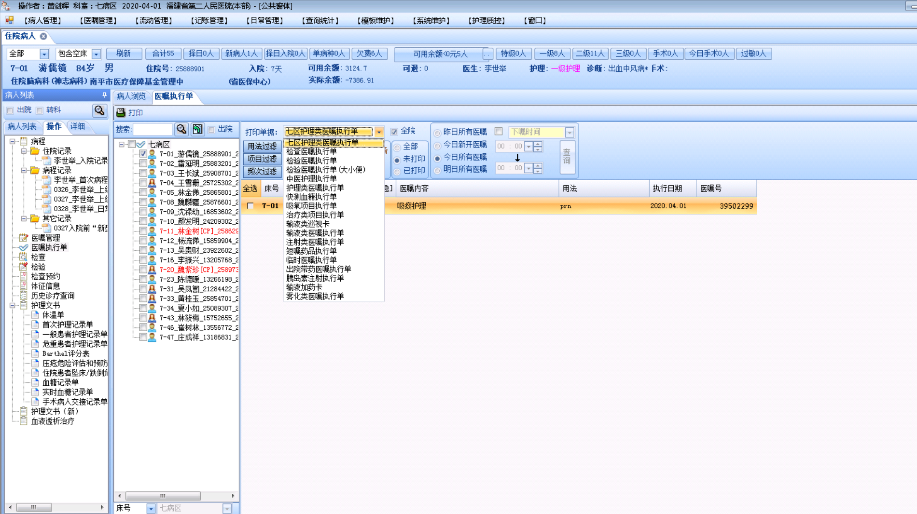Tick the 出院 checkbox beside 转科
Image resolution: width=917 pixels, height=514 pixels.
click(x=10, y=110)
